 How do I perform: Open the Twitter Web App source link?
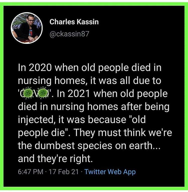tap(110, 172)
